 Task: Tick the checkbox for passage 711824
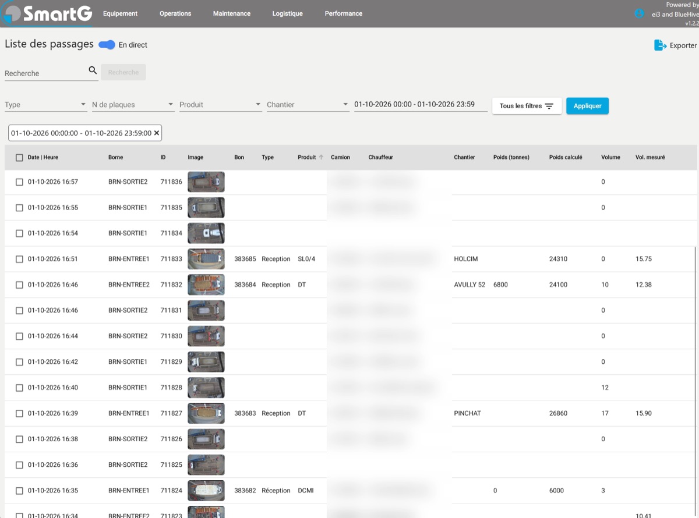pyautogui.click(x=19, y=491)
